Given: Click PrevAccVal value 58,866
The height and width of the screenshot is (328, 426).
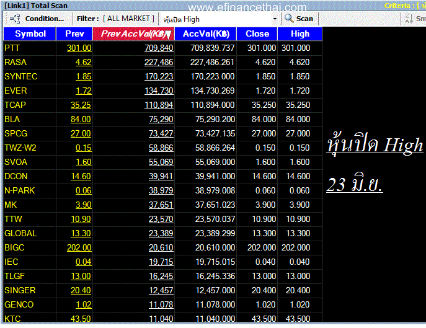Looking at the screenshot, I should click(161, 148).
